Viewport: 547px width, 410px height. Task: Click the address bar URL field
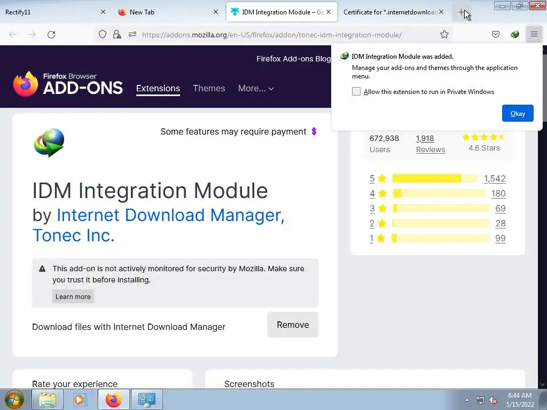click(x=272, y=35)
